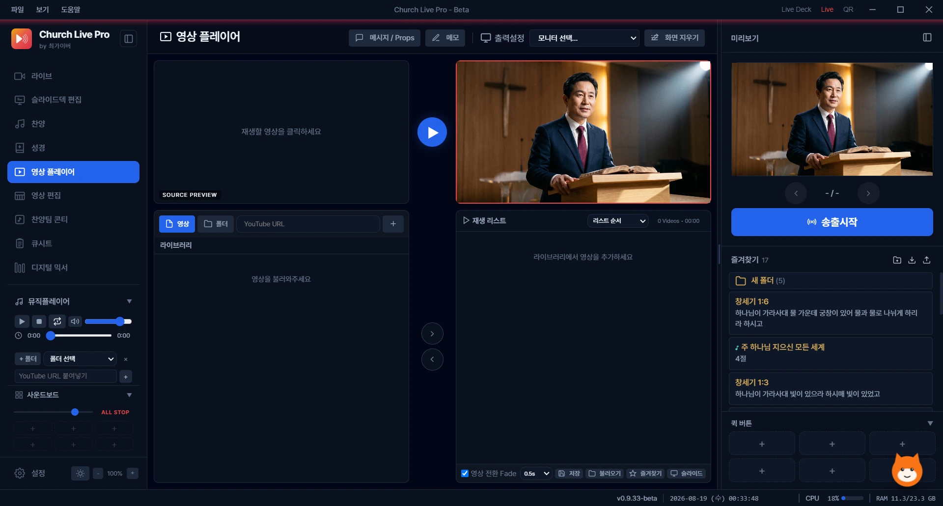Collapse the left sidebar with the panel icon
The width and height of the screenshot is (943, 506).
(x=129, y=39)
